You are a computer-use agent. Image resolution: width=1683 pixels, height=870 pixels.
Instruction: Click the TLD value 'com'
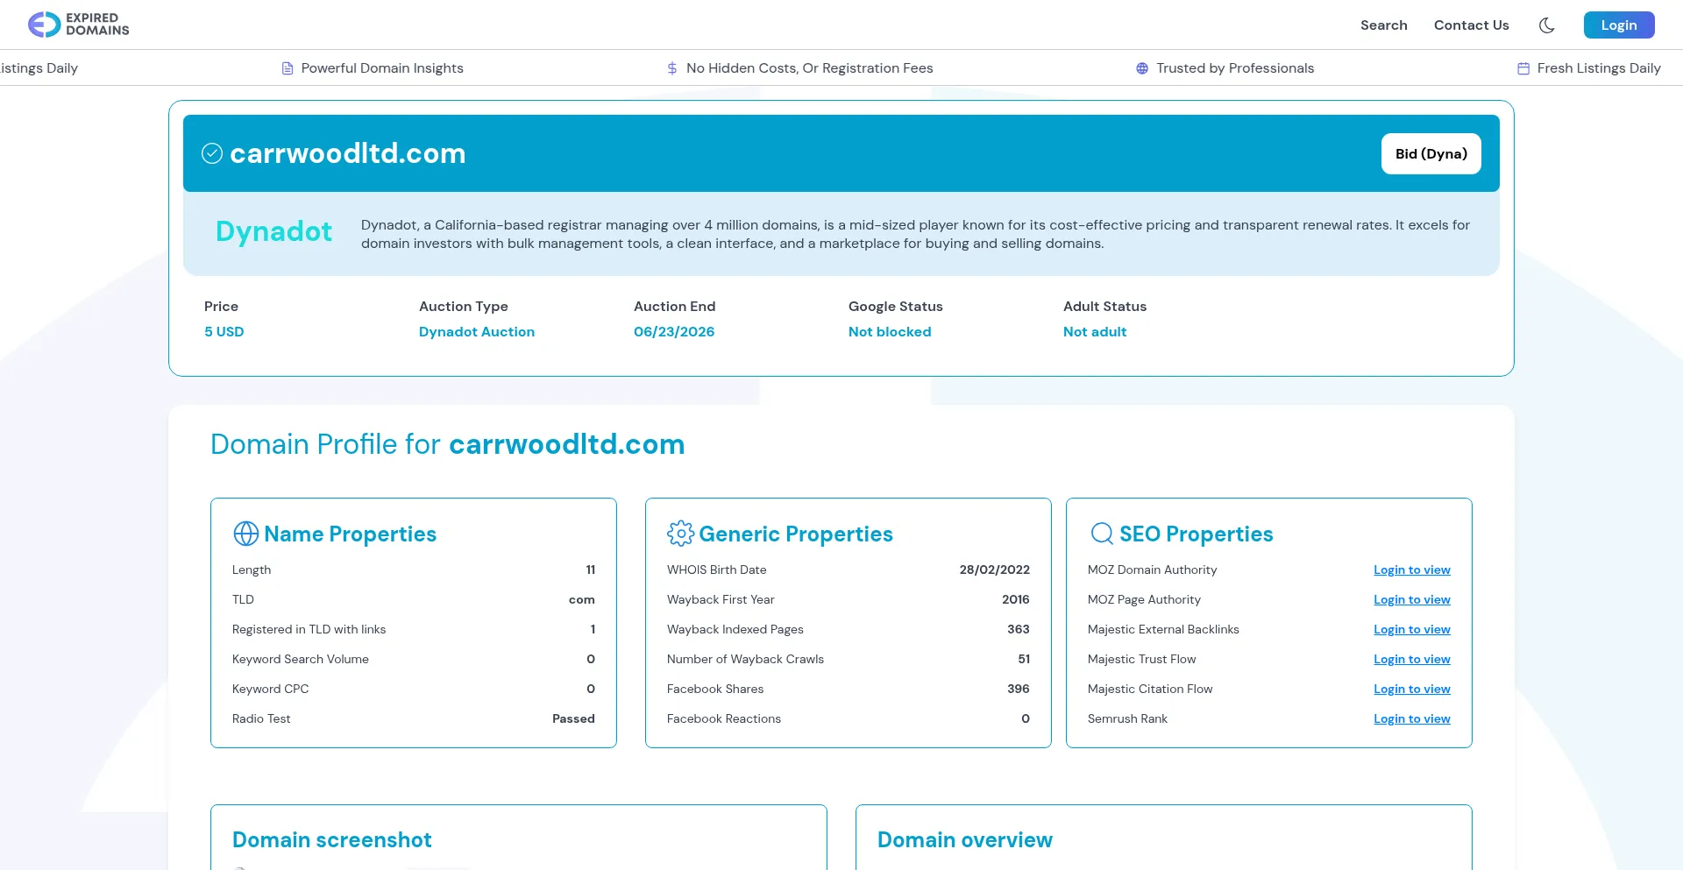click(582, 600)
